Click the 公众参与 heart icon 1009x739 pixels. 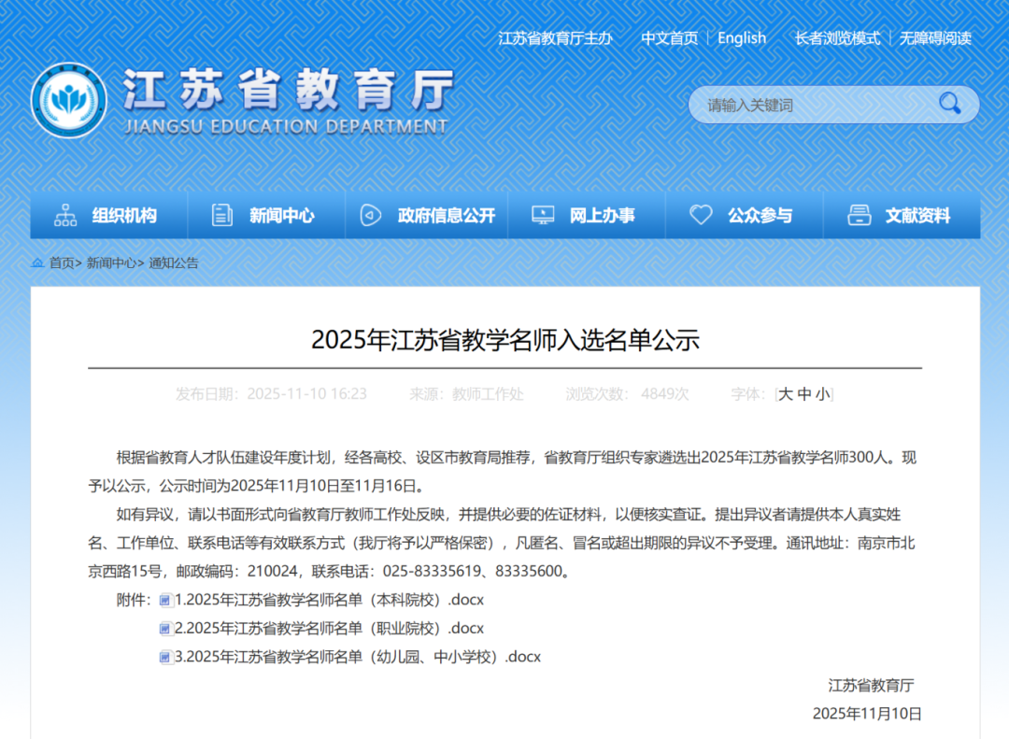click(x=701, y=216)
